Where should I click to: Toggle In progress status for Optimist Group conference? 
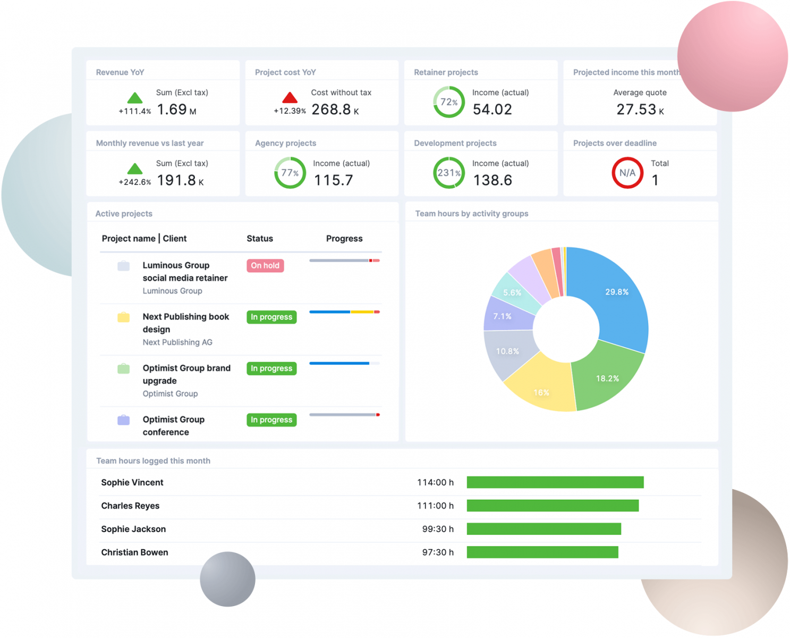coord(271,420)
